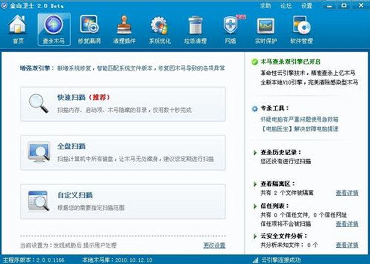This screenshot has width=370, height=264.
Task: Click the 增强双引擎 heading text
Action: 37,68
